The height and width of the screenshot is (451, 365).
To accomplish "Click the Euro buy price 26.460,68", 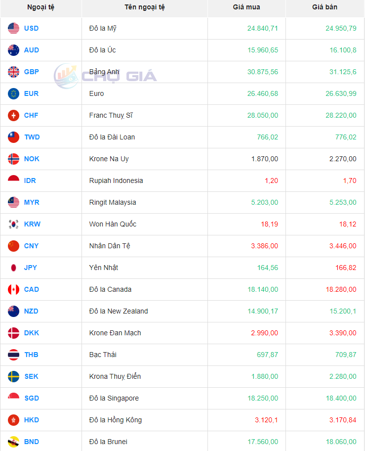I will 262,94.
